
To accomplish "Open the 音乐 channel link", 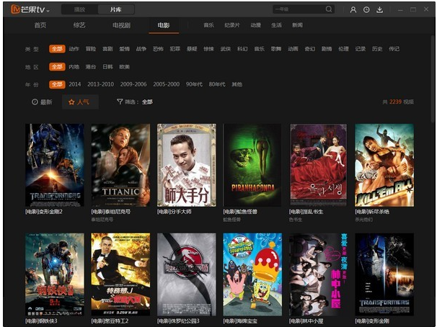I will click(x=208, y=25).
